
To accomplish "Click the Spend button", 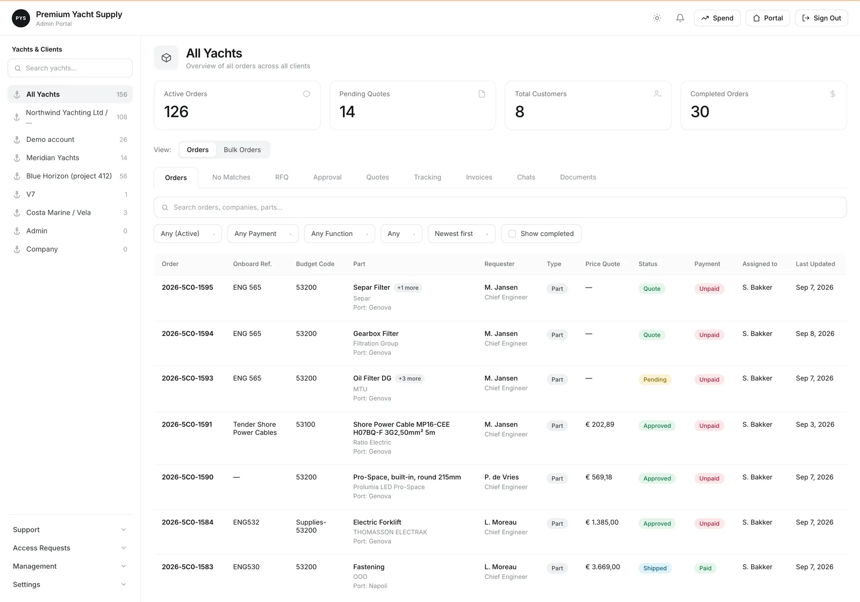I will pyautogui.click(x=718, y=18).
